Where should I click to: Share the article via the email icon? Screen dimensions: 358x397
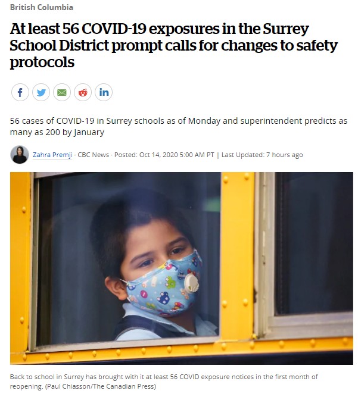click(62, 92)
